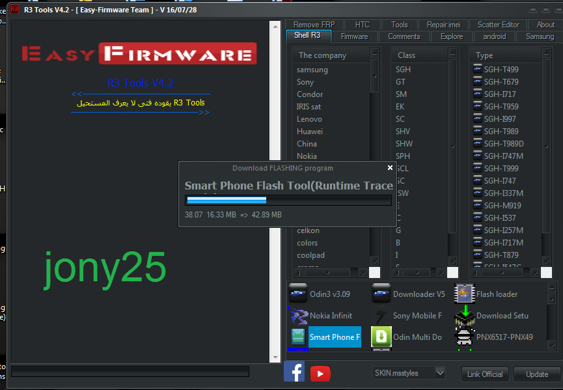Launch the Odin Multi Do icon
The width and height of the screenshot is (563, 390).
pyautogui.click(x=381, y=337)
